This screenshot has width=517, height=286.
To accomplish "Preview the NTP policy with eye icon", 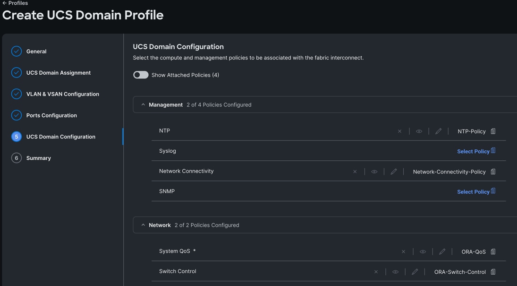I will (x=419, y=131).
